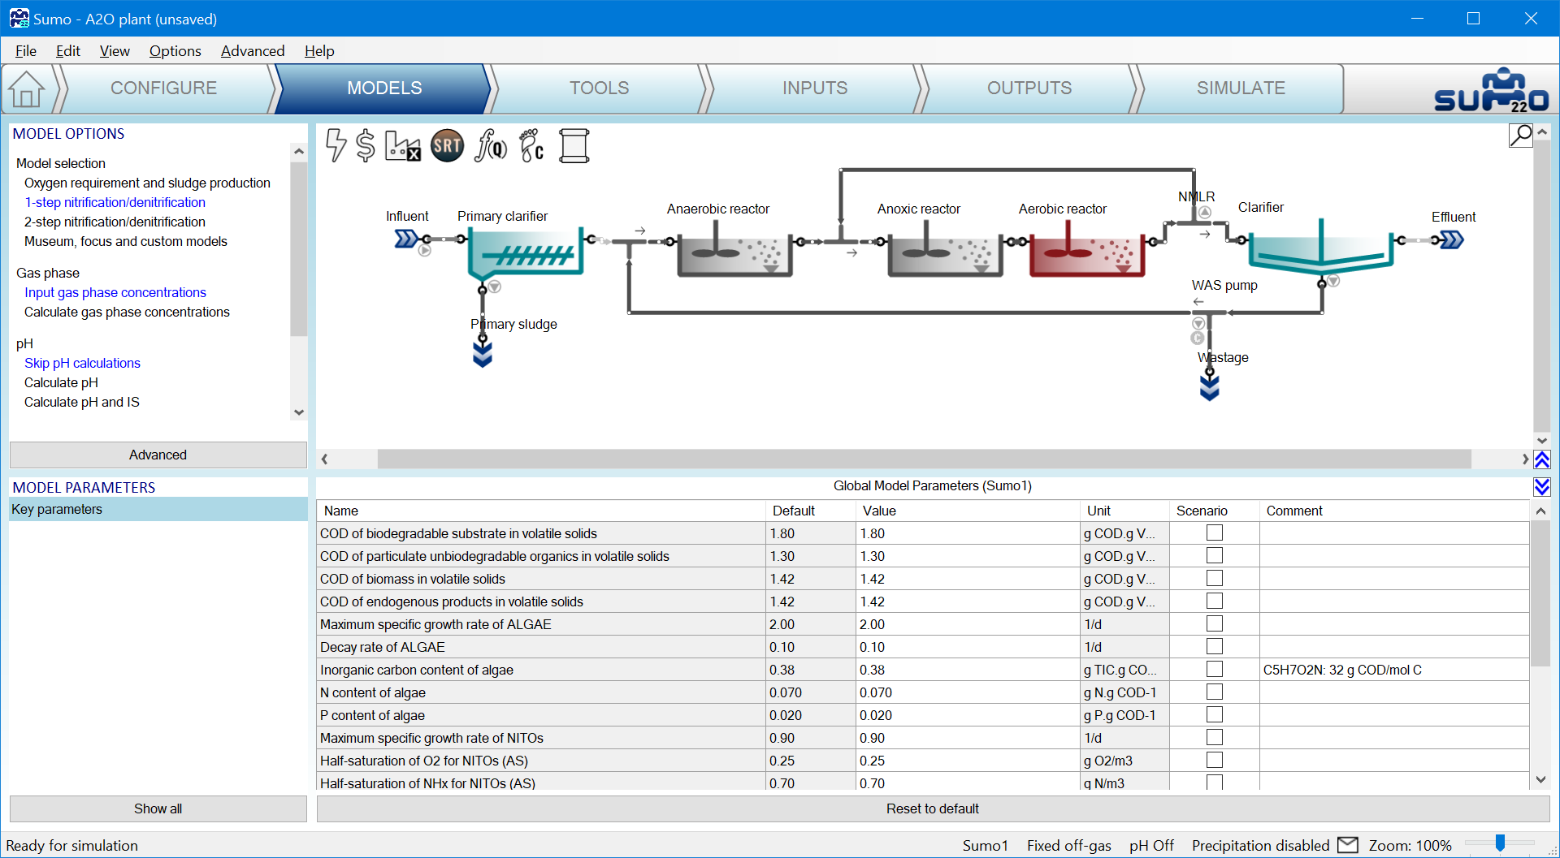
Task: Click the carbon footprint icon
Action: pyautogui.click(x=531, y=146)
